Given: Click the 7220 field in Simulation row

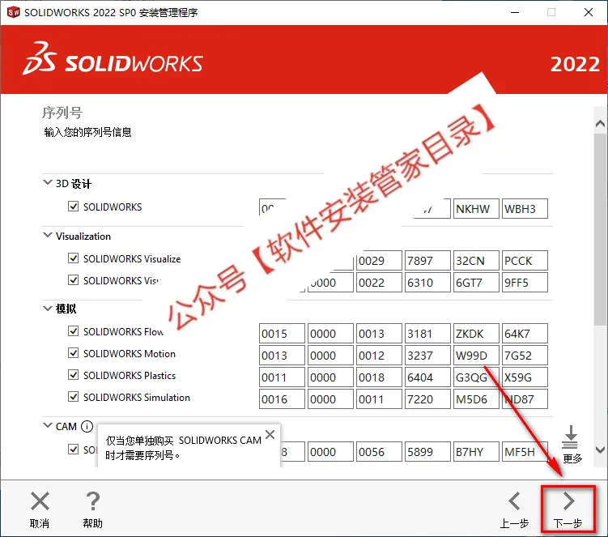Looking at the screenshot, I should pos(427,398).
